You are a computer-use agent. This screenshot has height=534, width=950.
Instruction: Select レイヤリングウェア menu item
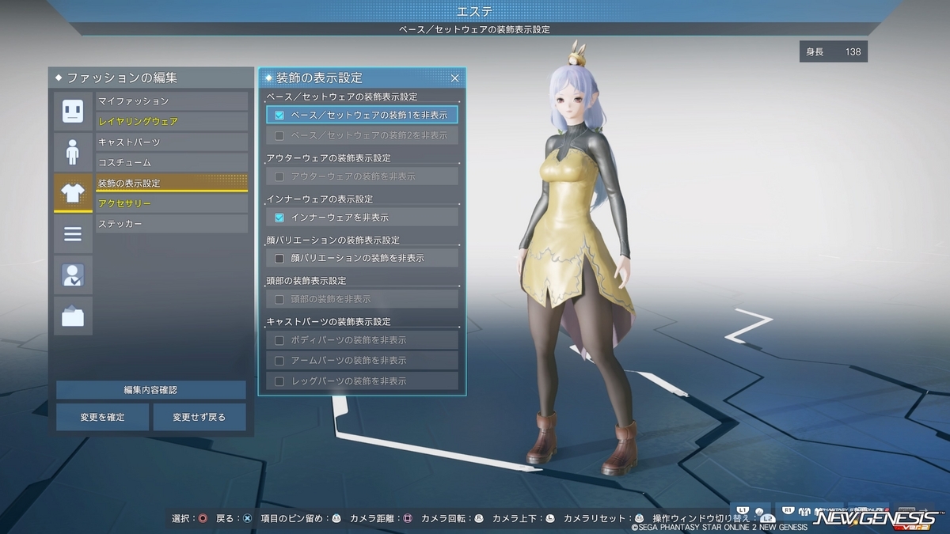[x=172, y=122]
